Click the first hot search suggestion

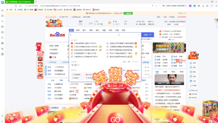click(86, 43)
